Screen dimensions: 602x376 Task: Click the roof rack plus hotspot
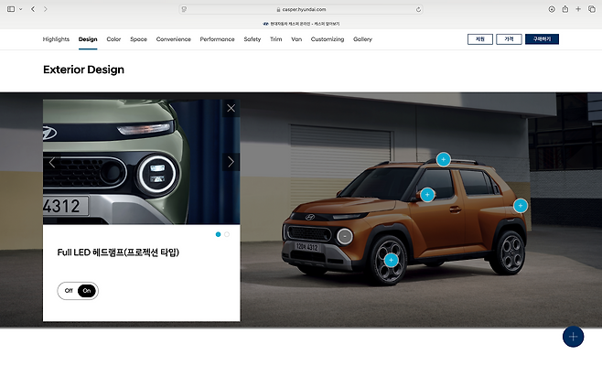pos(443,159)
